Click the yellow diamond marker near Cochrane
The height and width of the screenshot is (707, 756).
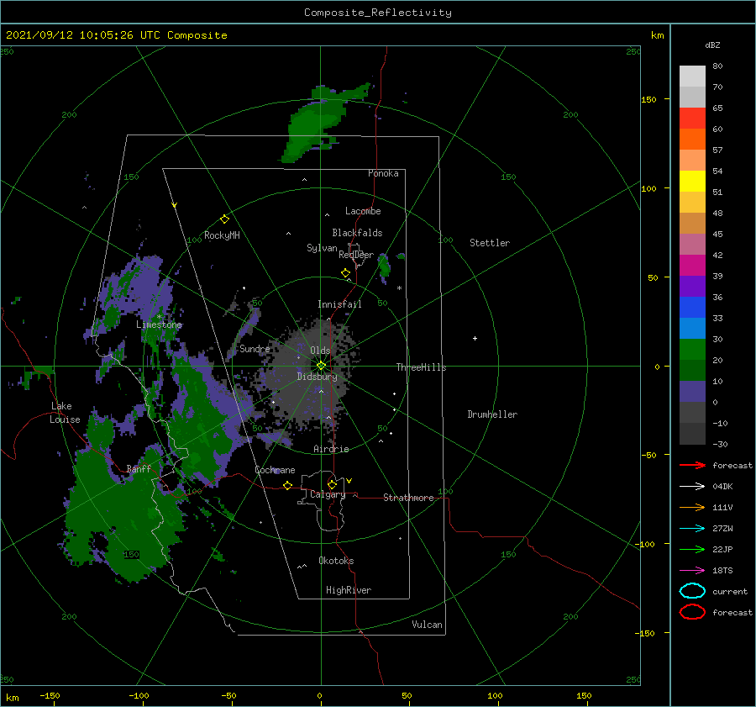tap(287, 485)
